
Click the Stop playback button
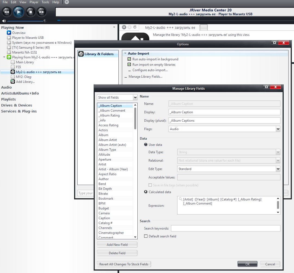click(30, 12)
